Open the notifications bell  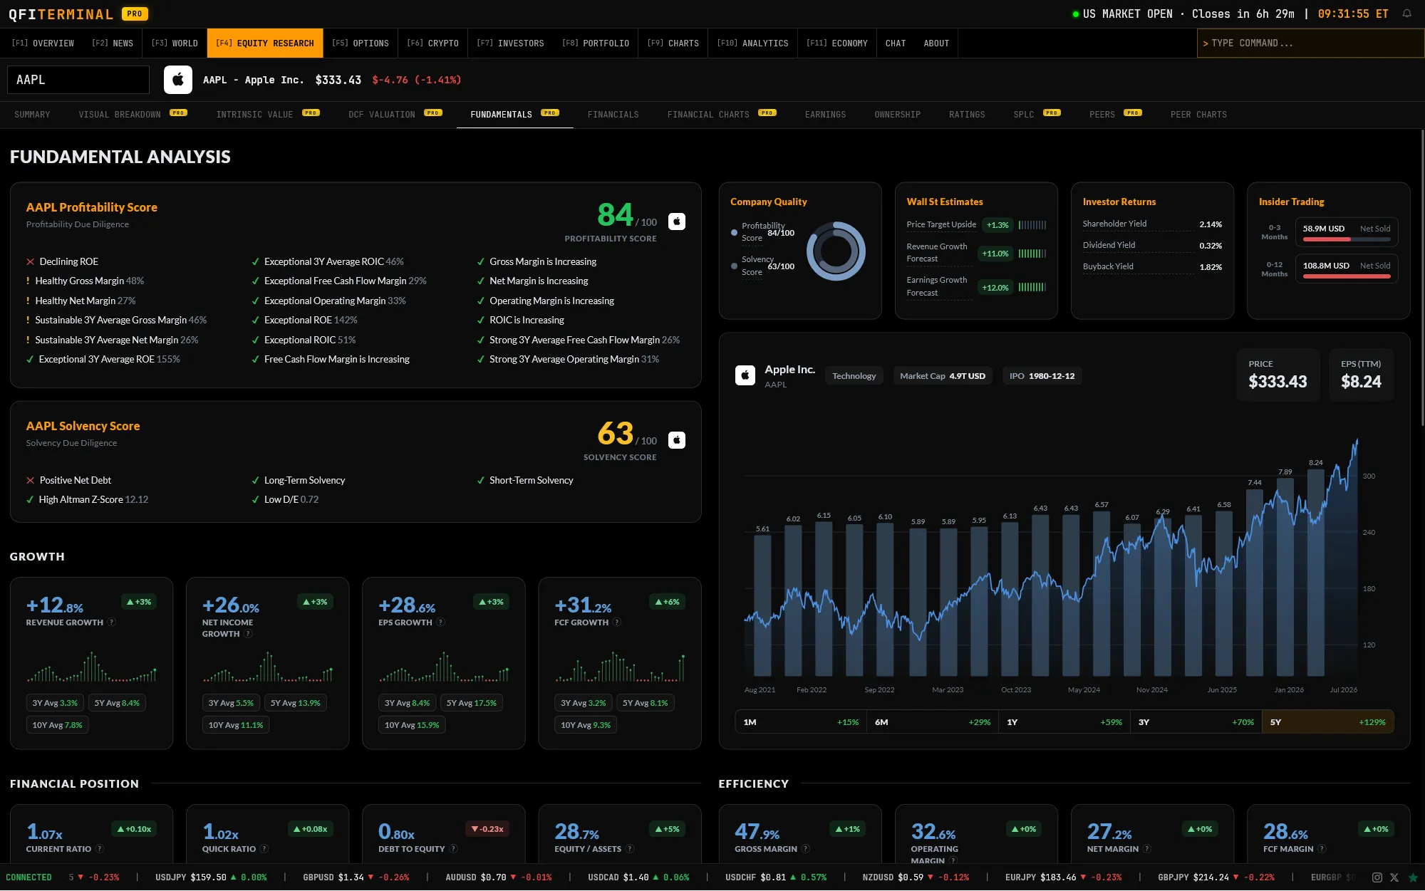click(1407, 14)
